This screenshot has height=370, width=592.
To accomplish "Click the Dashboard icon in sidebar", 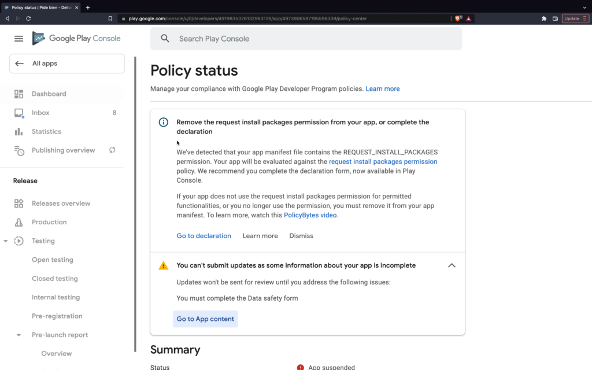I will coord(19,94).
